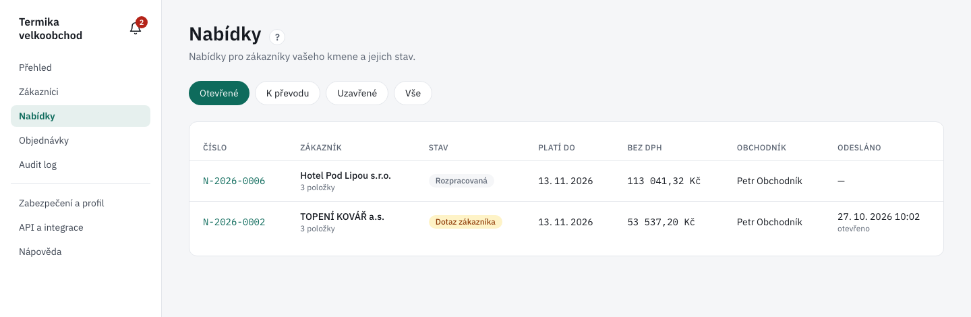Click Petr Obchodník in the N-2026-0002 row

tap(769, 222)
